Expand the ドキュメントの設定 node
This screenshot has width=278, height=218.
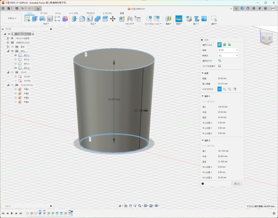[x=8, y=38]
